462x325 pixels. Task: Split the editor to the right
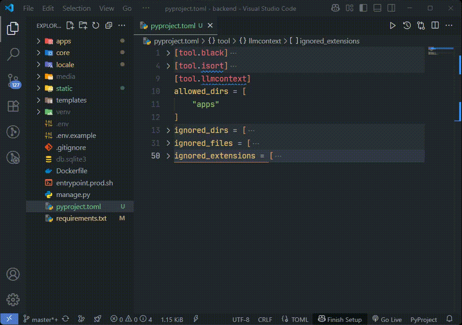pyautogui.click(x=435, y=26)
